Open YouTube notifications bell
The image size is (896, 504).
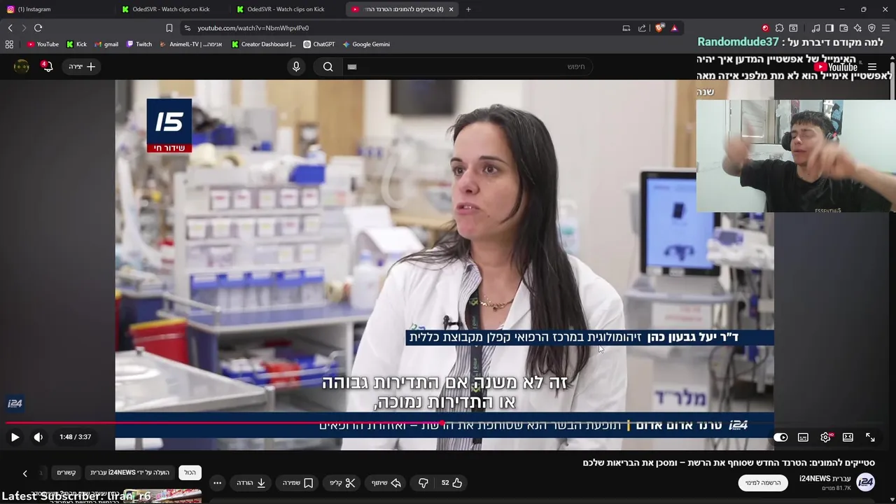click(47, 66)
